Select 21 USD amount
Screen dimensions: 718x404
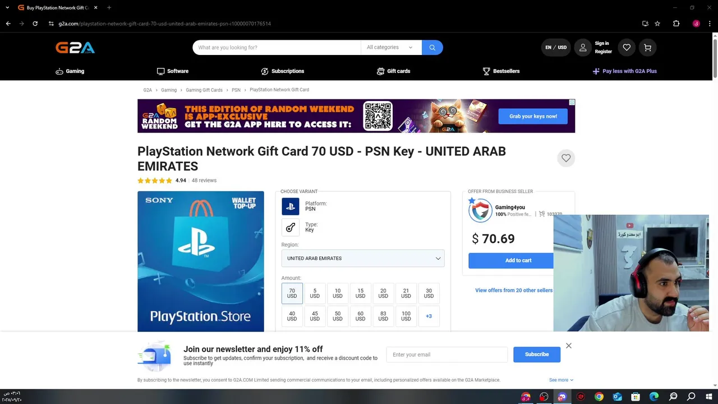click(406, 293)
